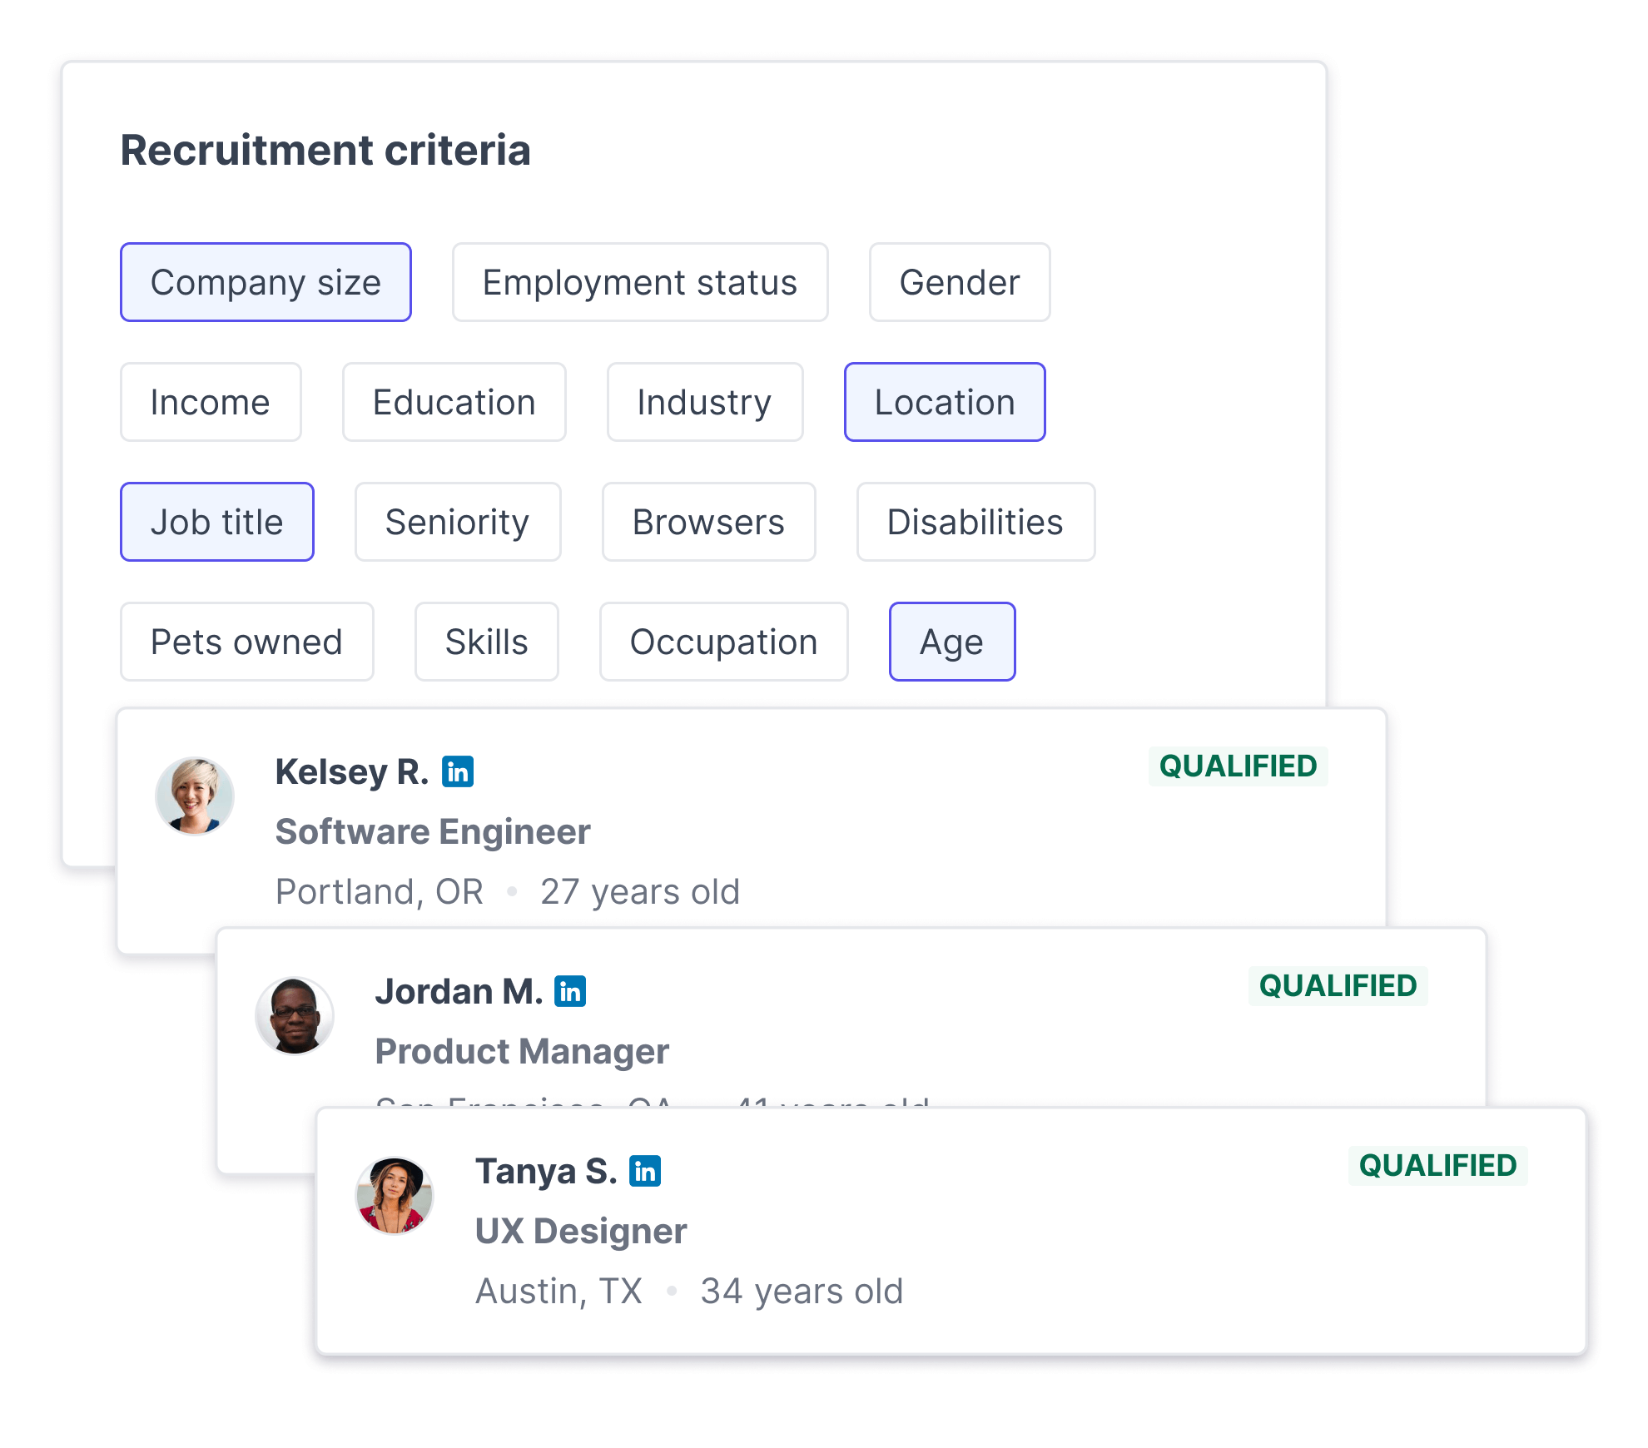Add Income as a recruitment criterion
This screenshot has height=1448, width=1648.
[x=211, y=402]
